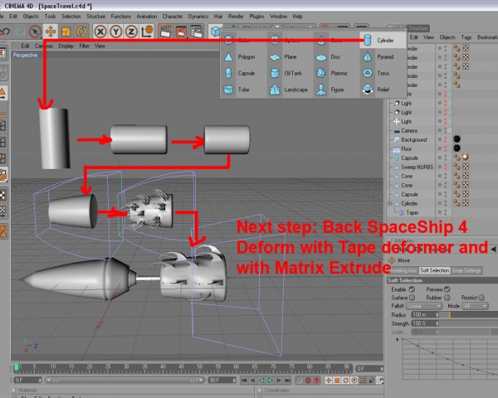
Task: Toggle world coordinate system icon
Action: point(147,32)
